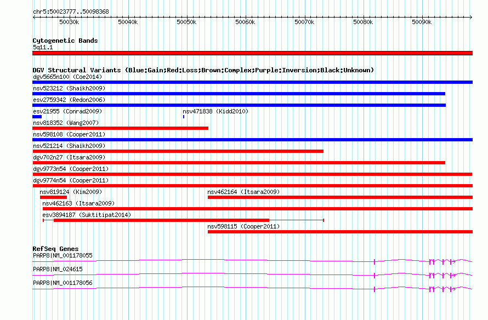Click the blue nsv598108 gain bar
The height and width of the screenshot is (320, 488).
coord(252,140)
